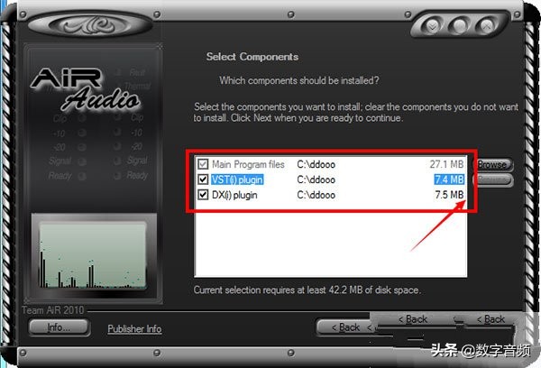Click the spectrum analyzer display
Image resolution: width=541 pixels, height=368 pixels.
[x=93, y=254]
